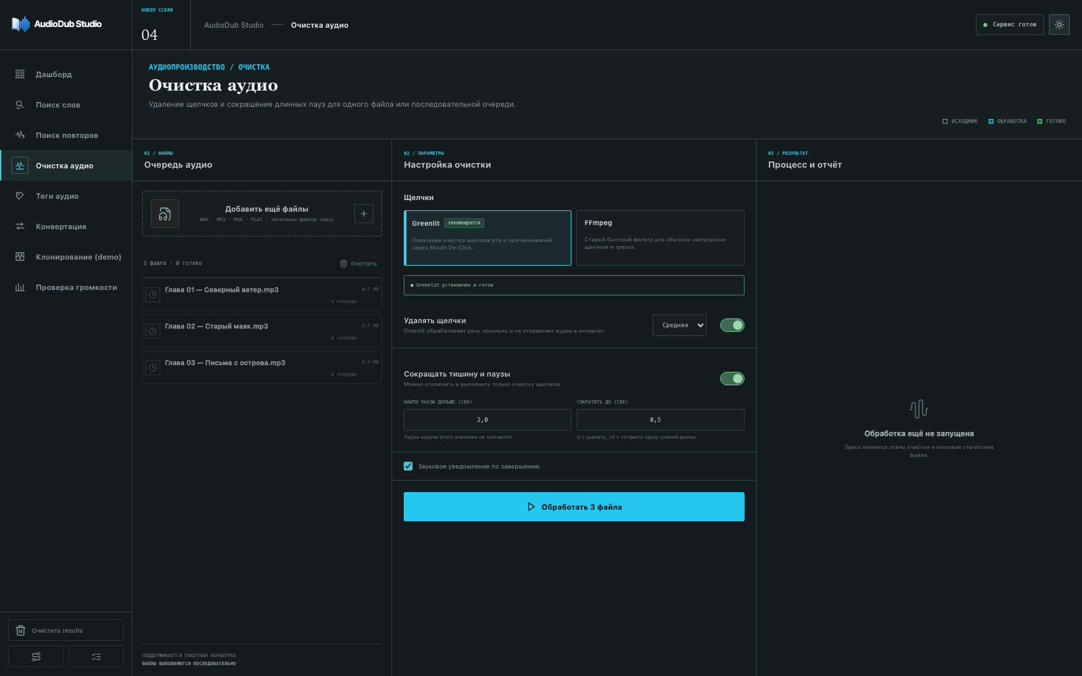Click the plus icon to add files
Screen dimensions: 1082x676
364,214
